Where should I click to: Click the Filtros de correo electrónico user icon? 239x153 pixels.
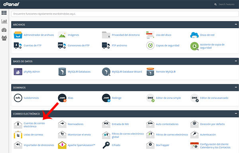tap(150, 135)
